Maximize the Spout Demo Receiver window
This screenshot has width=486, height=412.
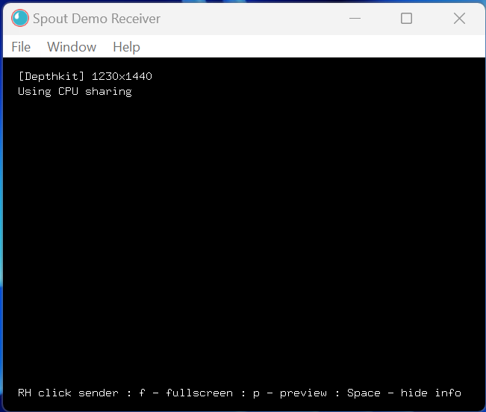click(406, 19)
